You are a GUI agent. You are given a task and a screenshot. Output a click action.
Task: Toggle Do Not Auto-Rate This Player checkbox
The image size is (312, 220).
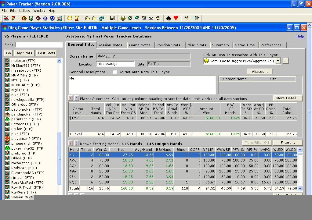pyautogui.click(x=115, y=72)
